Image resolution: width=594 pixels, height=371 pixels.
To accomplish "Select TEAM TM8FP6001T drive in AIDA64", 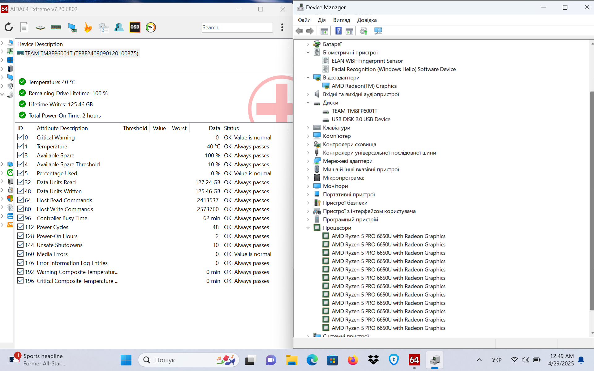I will click(78, 53).
